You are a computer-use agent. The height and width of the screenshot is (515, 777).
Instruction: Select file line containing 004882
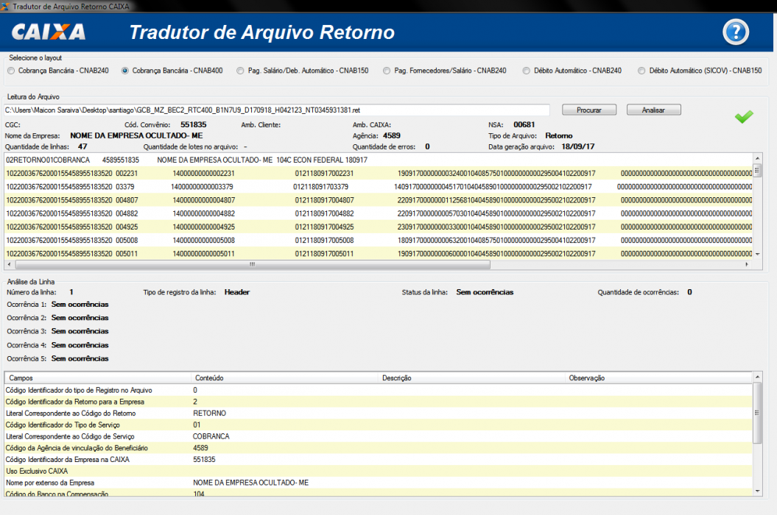point(379,213)
